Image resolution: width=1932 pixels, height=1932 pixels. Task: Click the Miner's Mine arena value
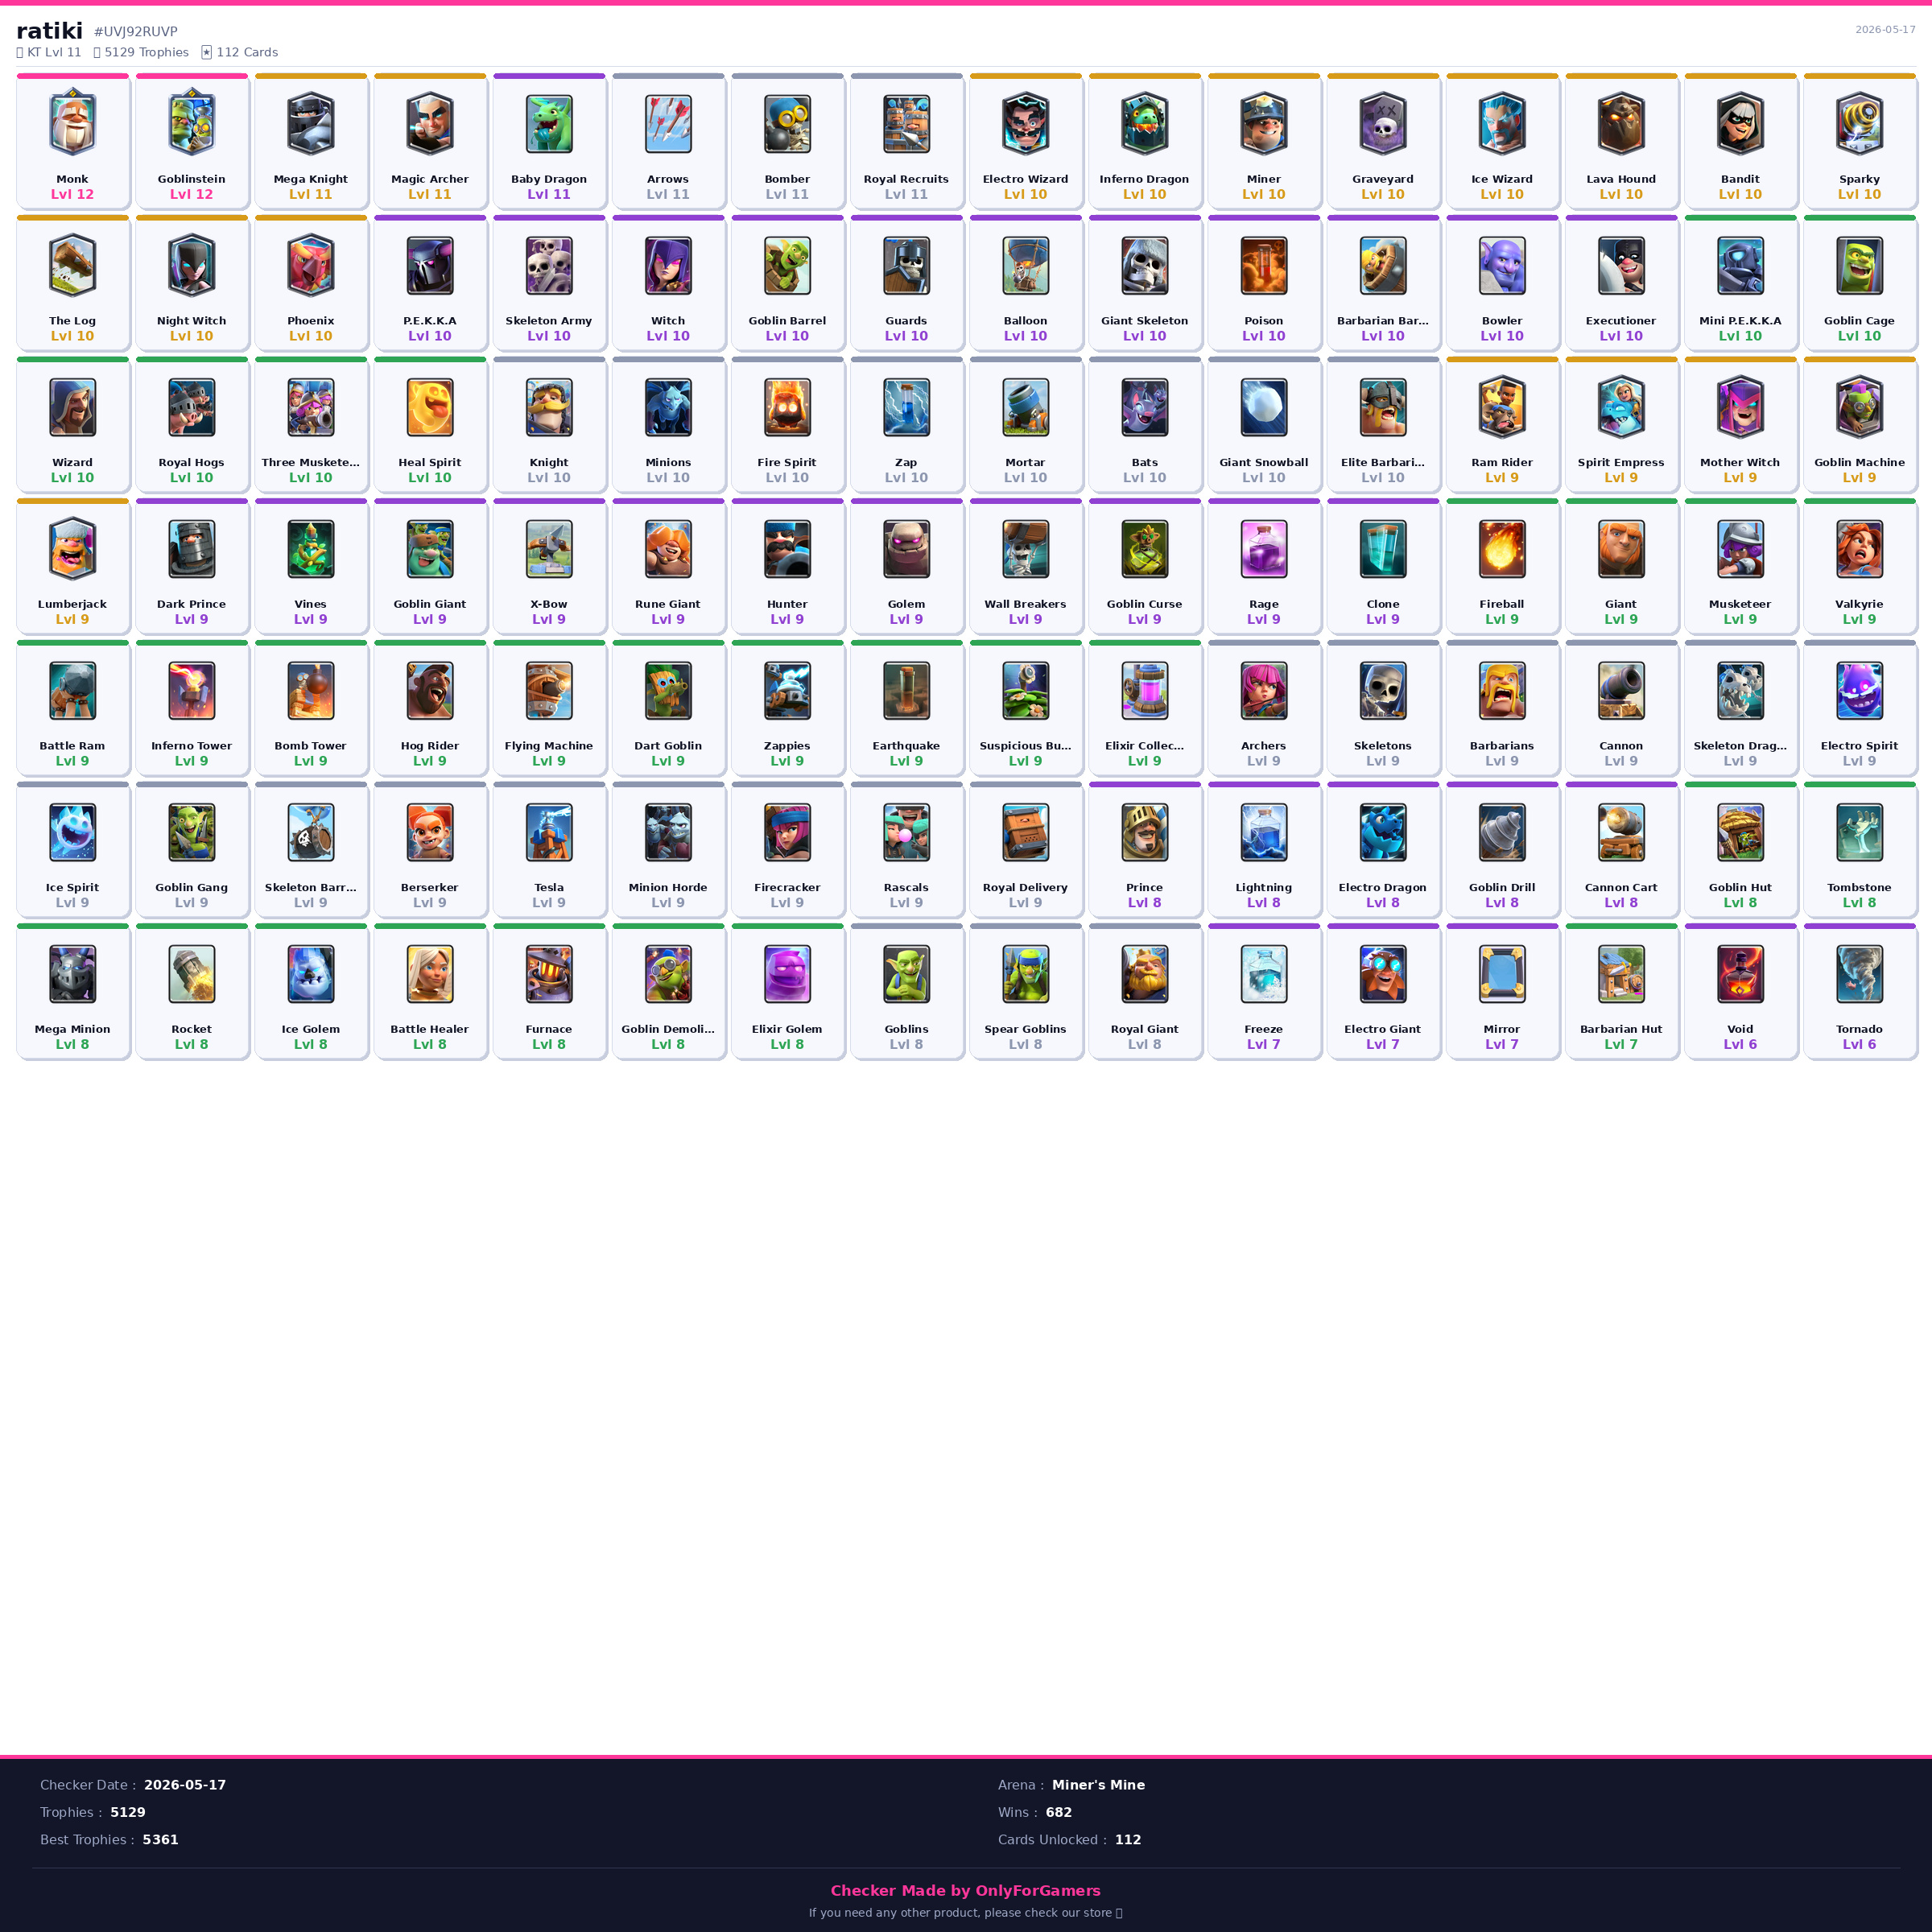[1098, 1785]
